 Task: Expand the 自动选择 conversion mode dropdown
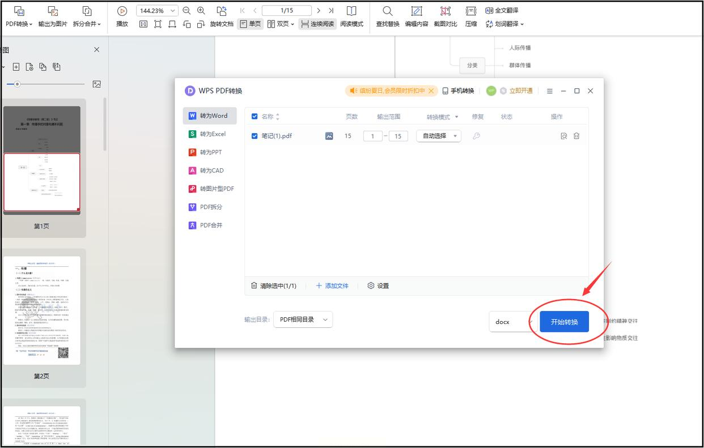click(x=439, y=136)
